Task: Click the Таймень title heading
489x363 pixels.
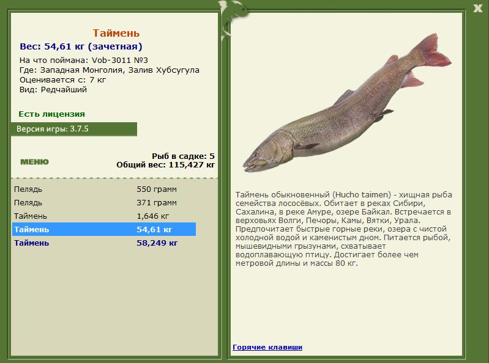Action: point(116,34)
